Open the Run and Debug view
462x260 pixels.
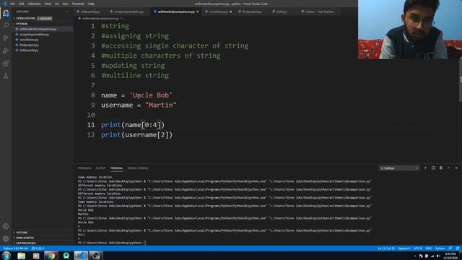6,51
